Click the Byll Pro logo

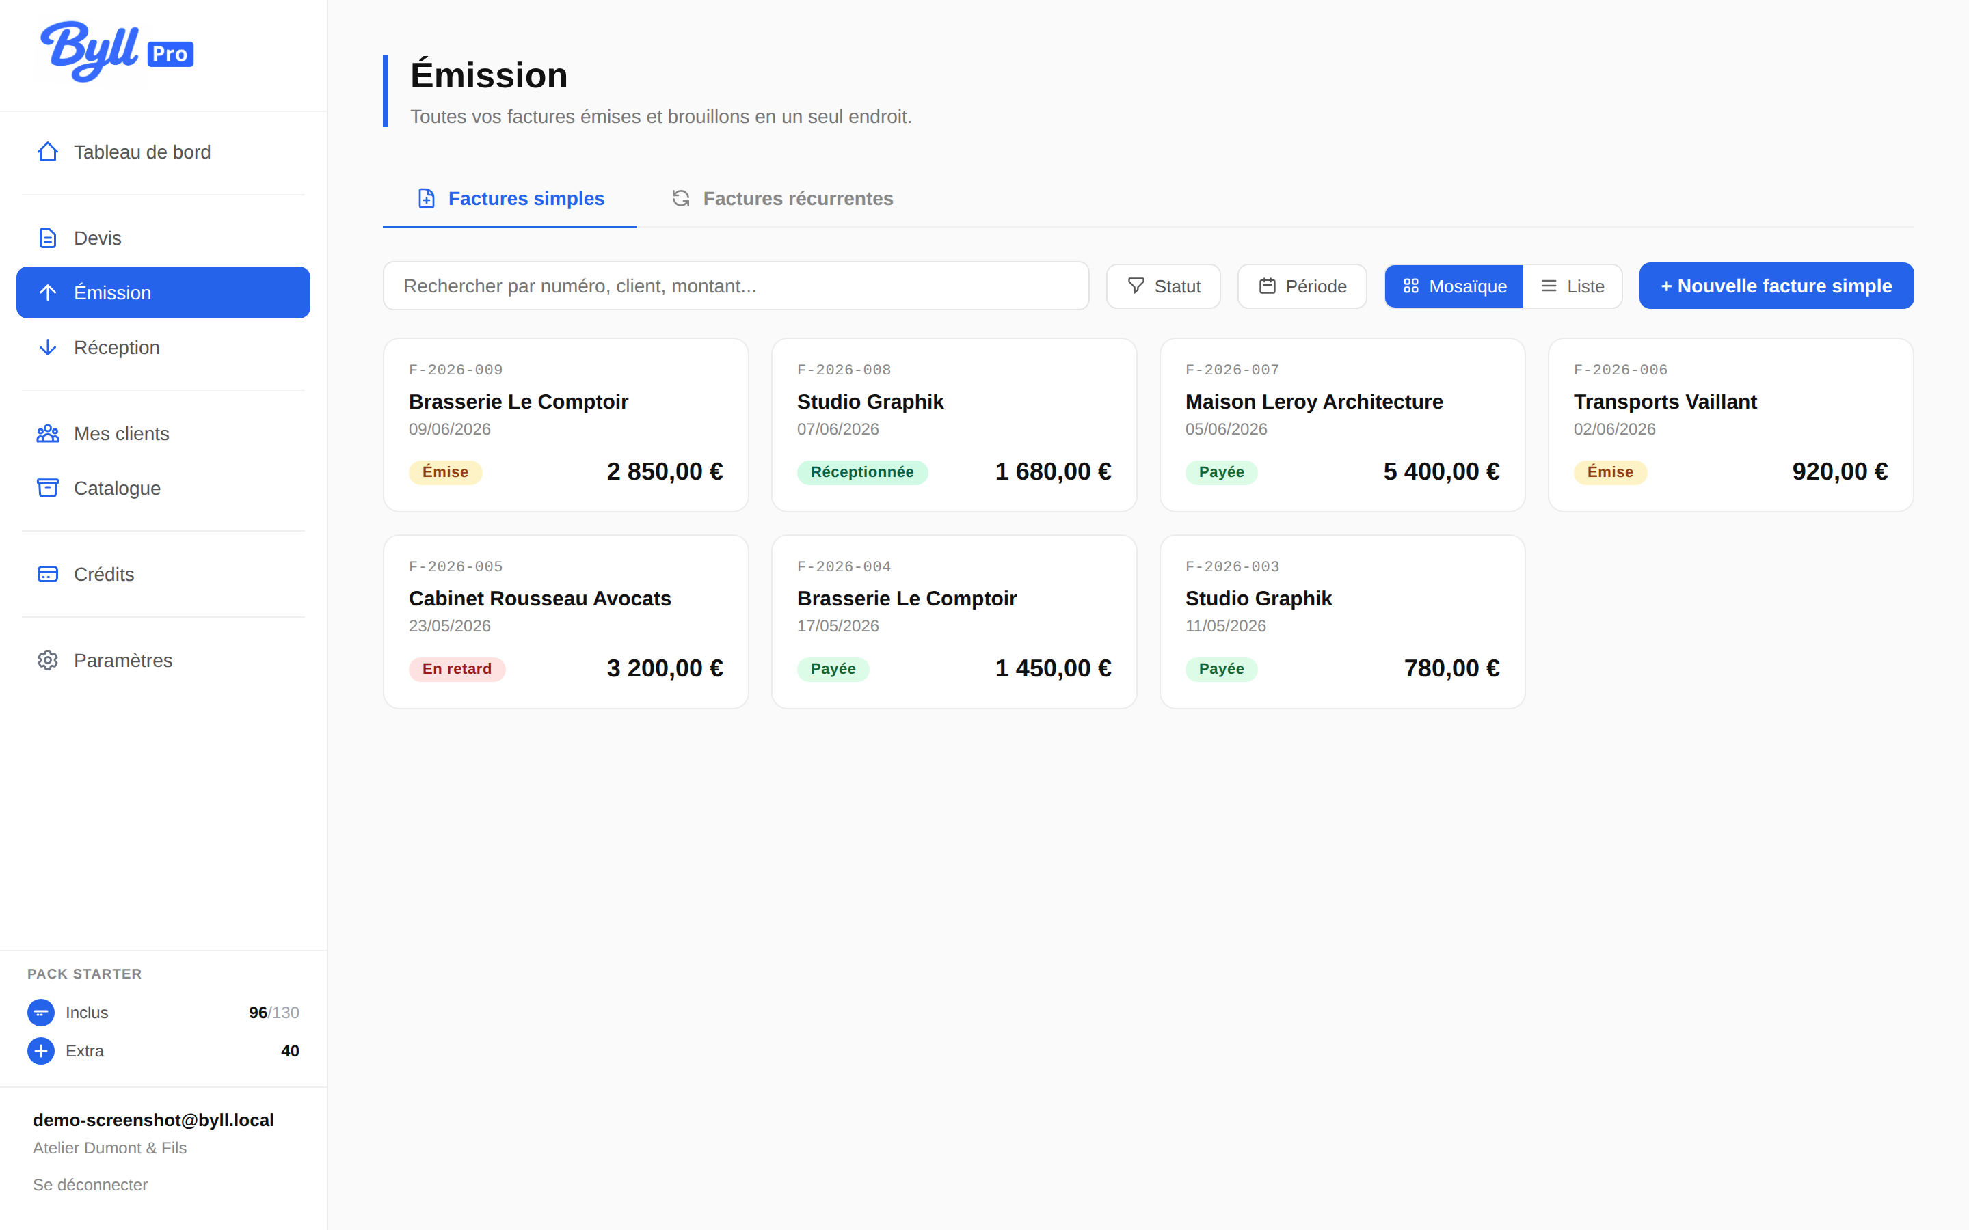(117, 51)
